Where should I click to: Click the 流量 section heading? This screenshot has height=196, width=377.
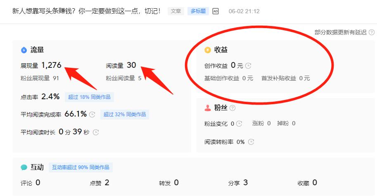pos(37,50)
